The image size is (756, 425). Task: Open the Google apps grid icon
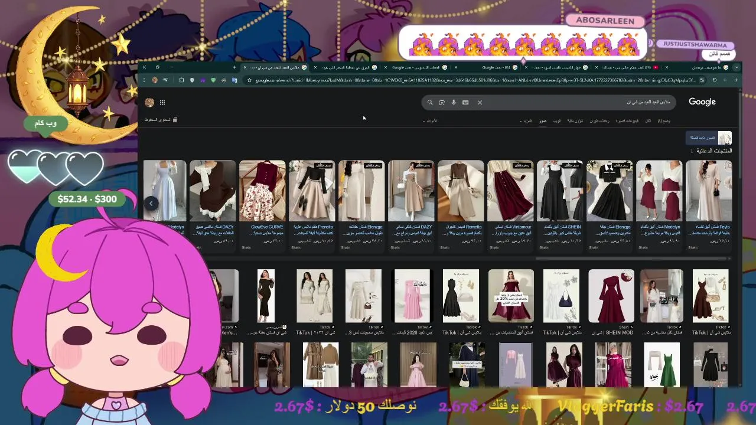coord(162,102)
